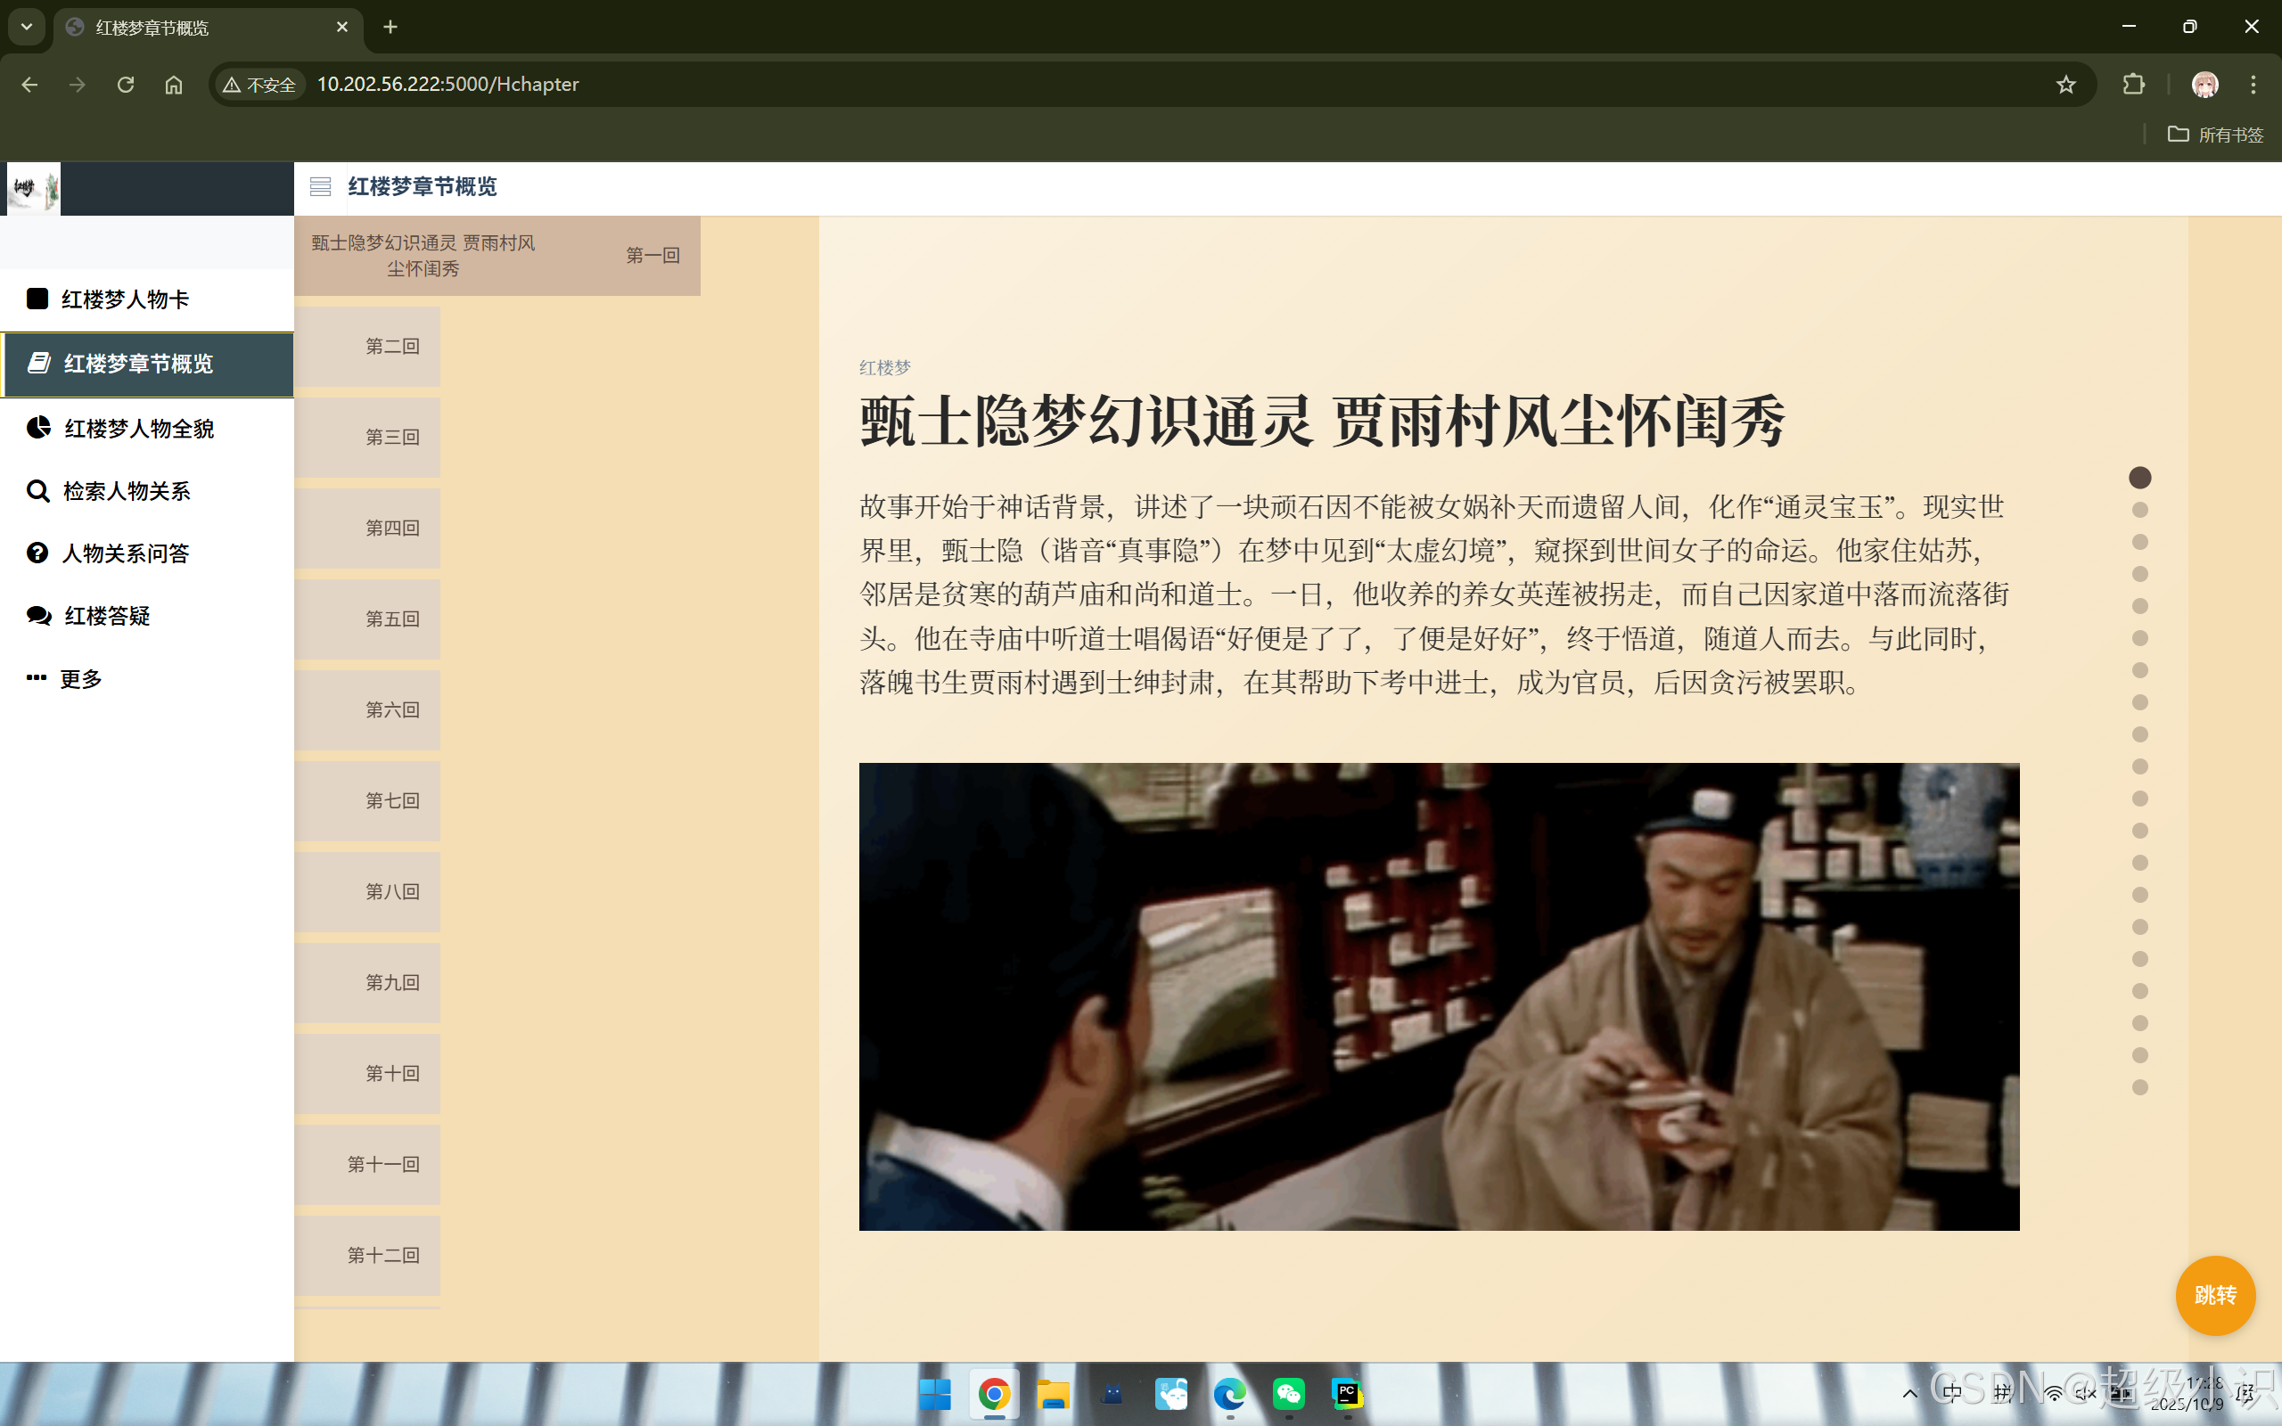This screenshot has width=2282, height=1426.
Task: Open 所有书签 bookmarks folder
Action: pos(2215,135)
